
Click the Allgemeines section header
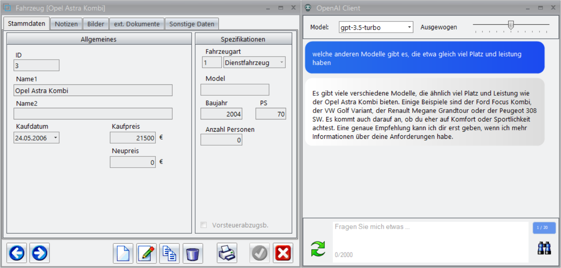(99, 39)
